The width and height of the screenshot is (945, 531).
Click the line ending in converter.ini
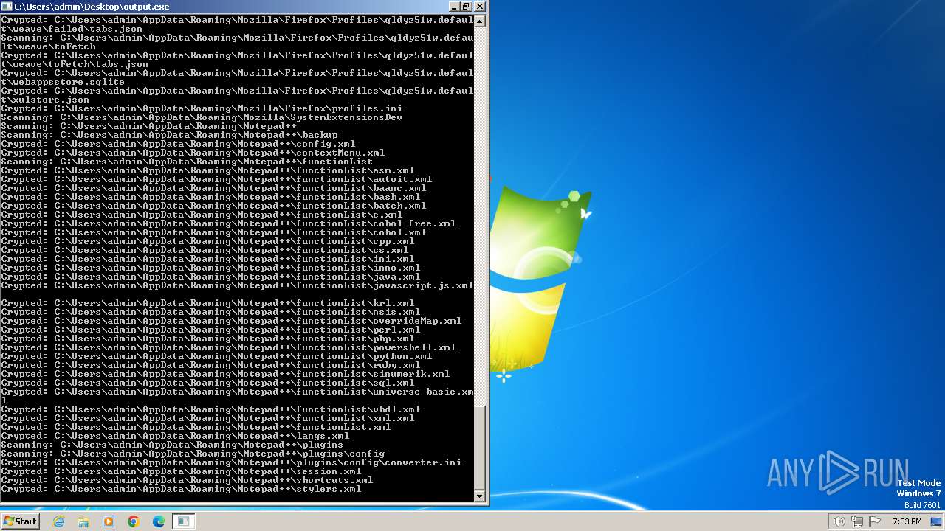pyautogui.click(x=231, y=462)
